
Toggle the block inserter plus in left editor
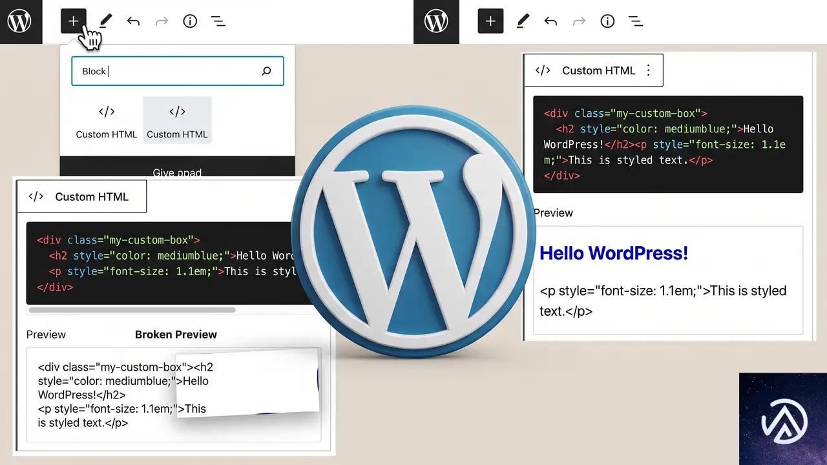click(x=74, y=21)
